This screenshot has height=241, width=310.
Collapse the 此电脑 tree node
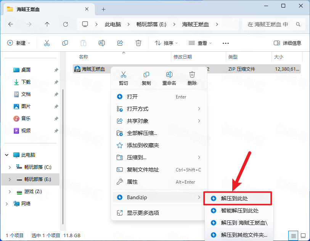tap(7, 155)
